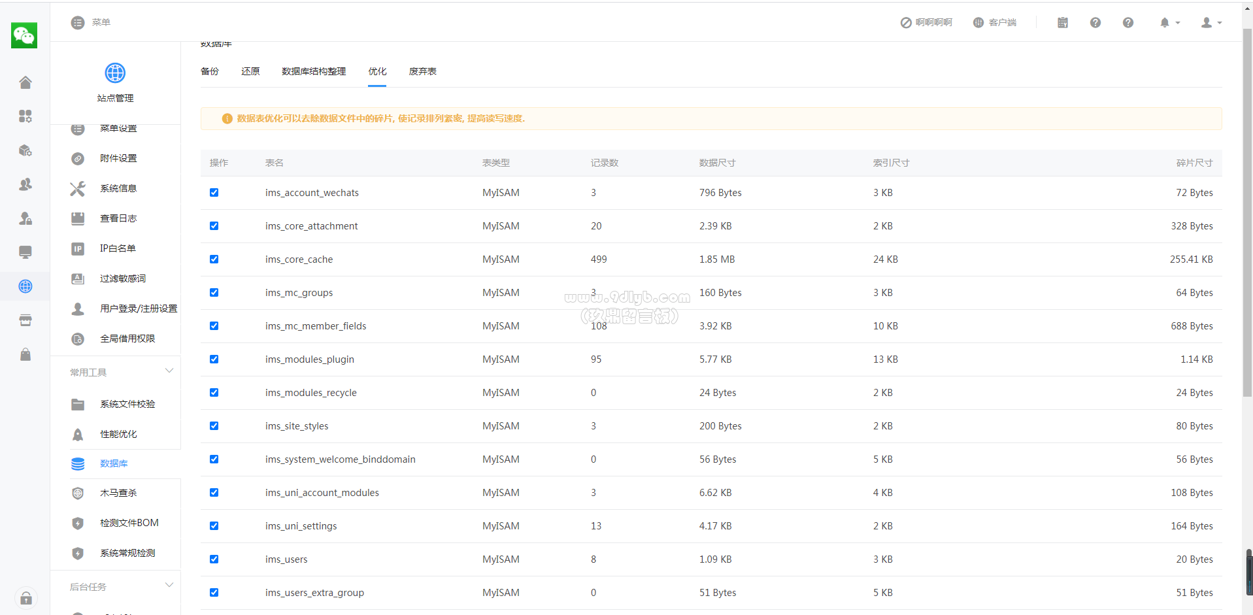This screenshot has width=1253, height=615.
Task: Click the round lock icon at rail bottom
Action: coord(26,598)
